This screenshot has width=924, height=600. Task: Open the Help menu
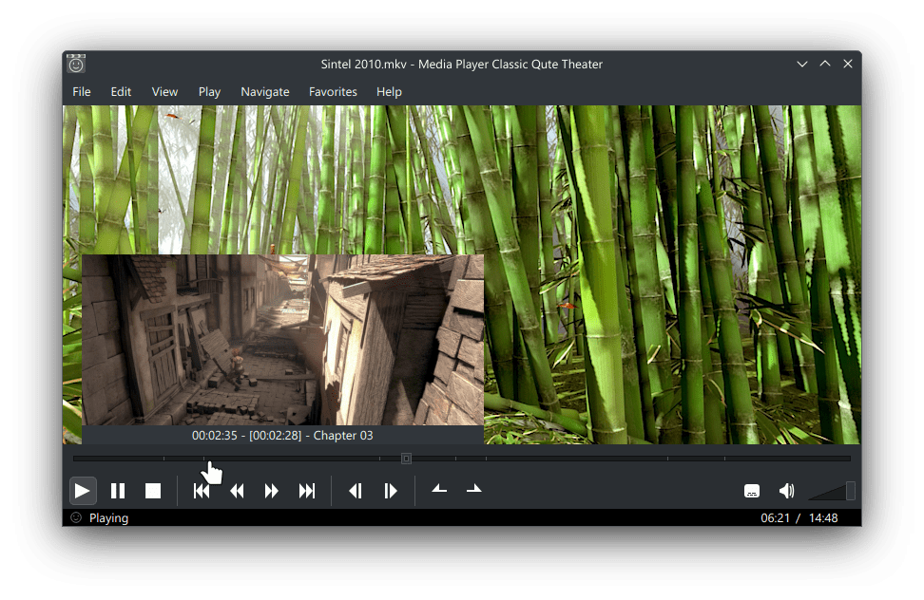pos(389,92)
